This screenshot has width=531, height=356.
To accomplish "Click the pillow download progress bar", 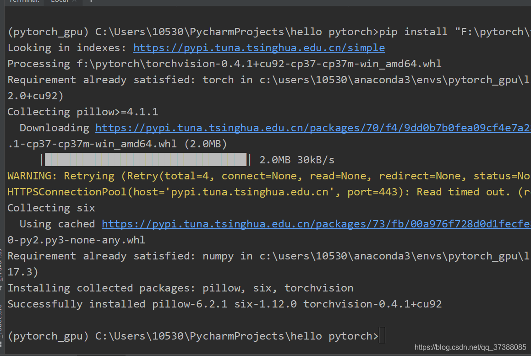I will pos(146,160).
